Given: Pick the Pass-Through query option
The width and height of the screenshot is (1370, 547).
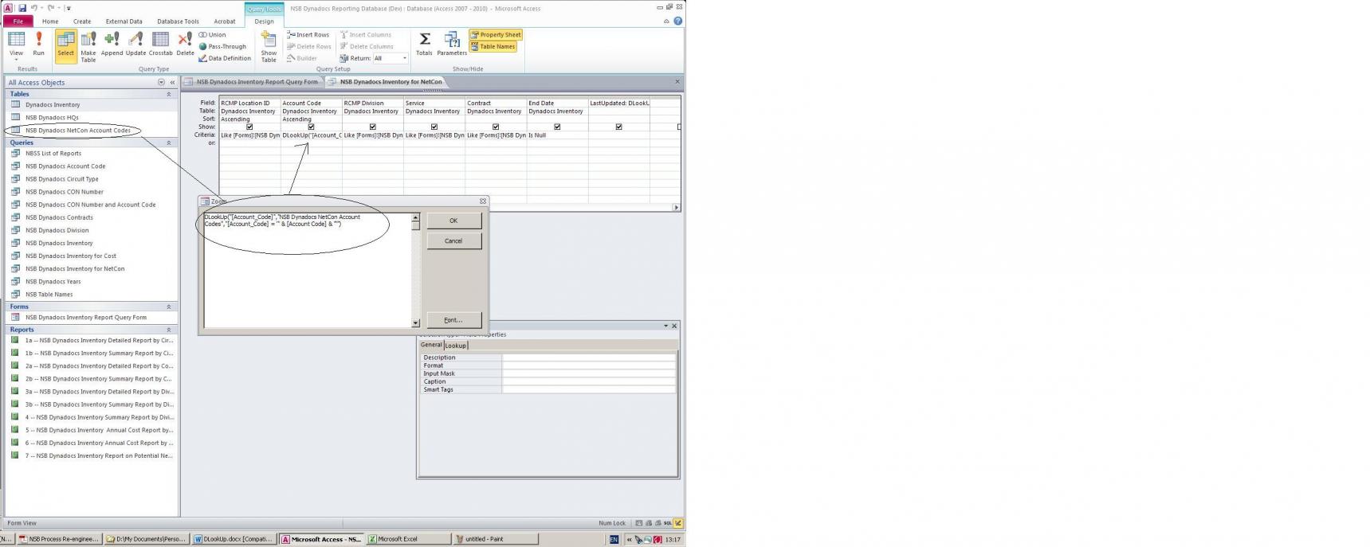Looking at the screenshot, I should pos(222,46).
